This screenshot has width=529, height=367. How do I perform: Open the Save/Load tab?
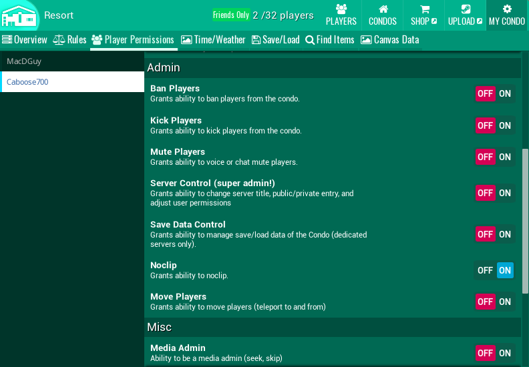(275, 40)
